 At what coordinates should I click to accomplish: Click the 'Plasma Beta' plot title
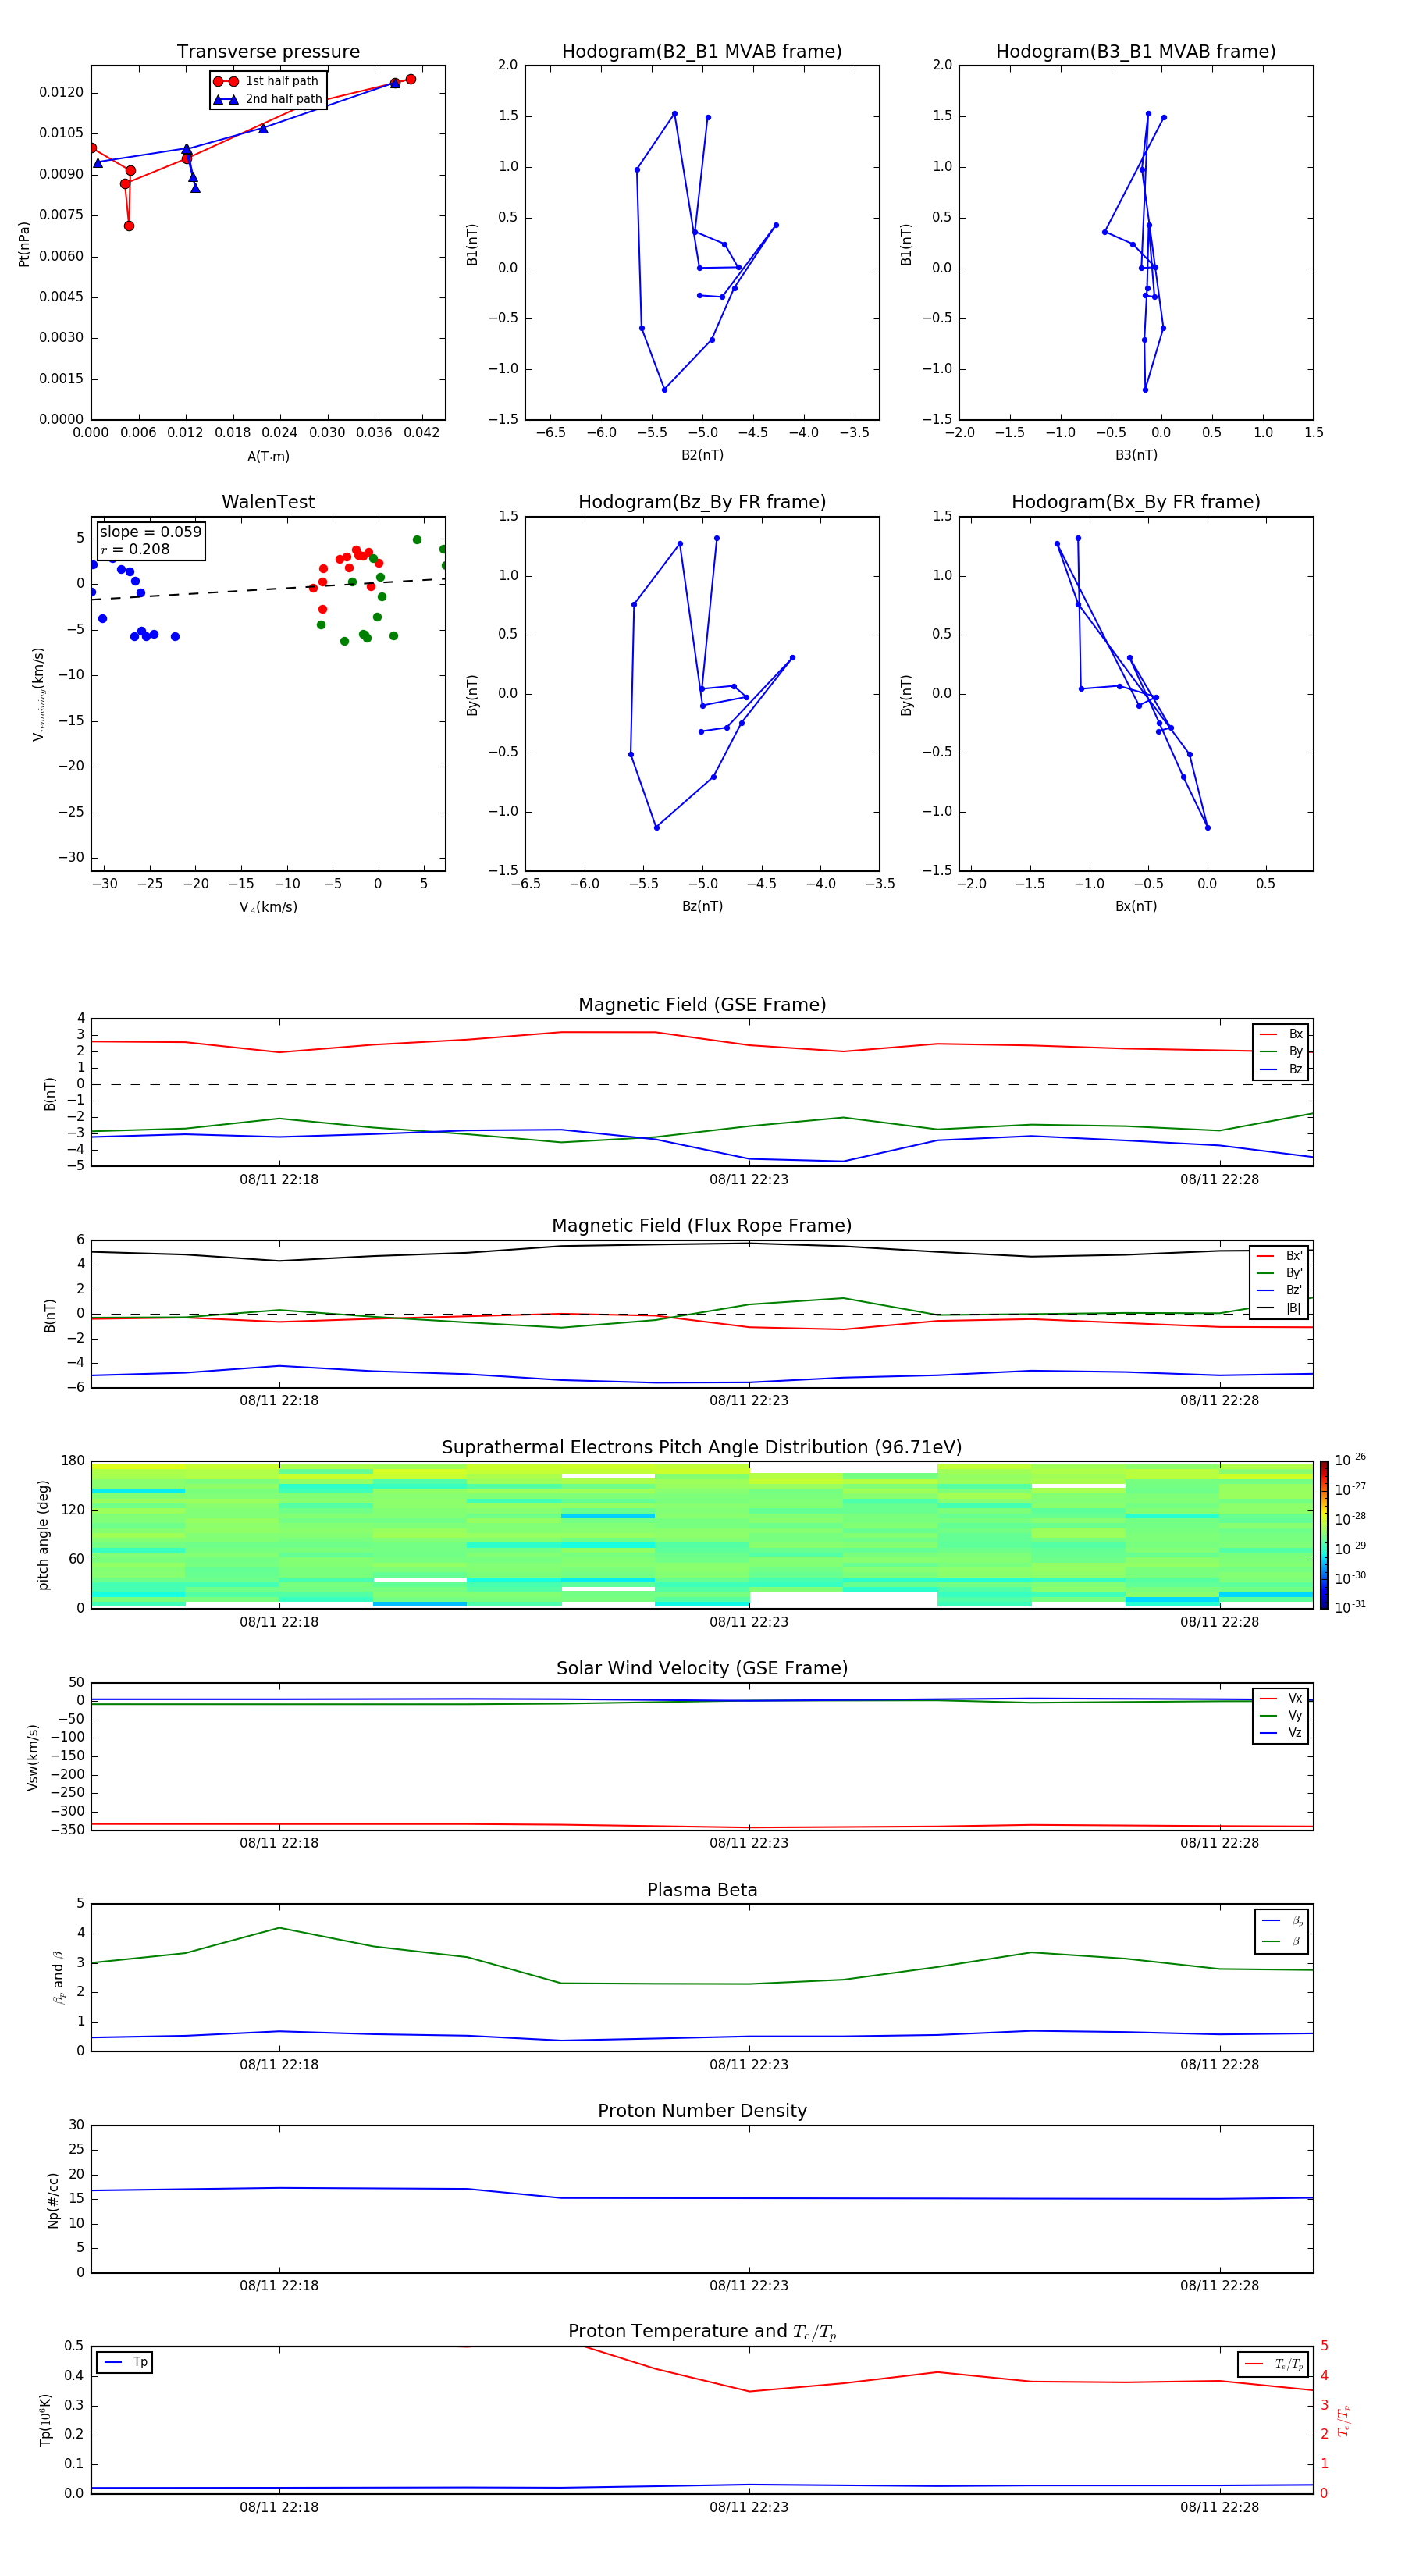coord(702,1890)
